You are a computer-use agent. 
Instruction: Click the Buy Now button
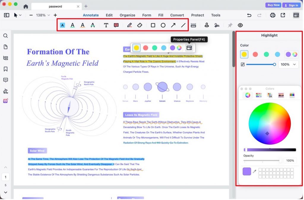[x=273, y=5]
